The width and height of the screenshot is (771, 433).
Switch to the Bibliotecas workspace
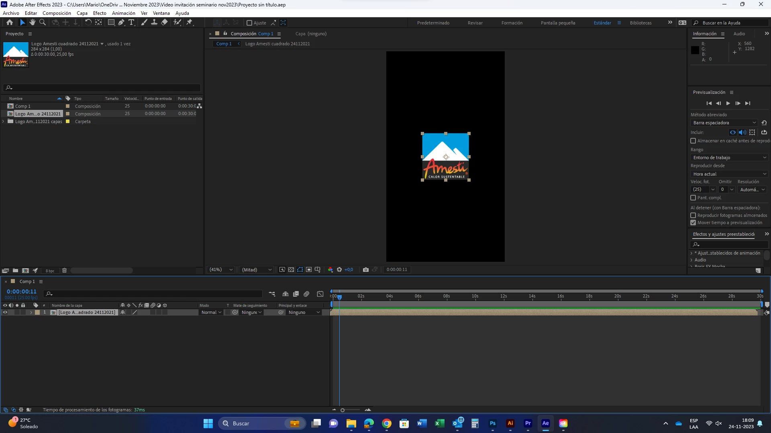pos(640,23)
